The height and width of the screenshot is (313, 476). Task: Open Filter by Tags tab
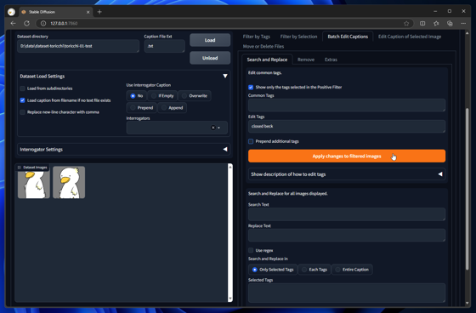[x=257, y=37]
